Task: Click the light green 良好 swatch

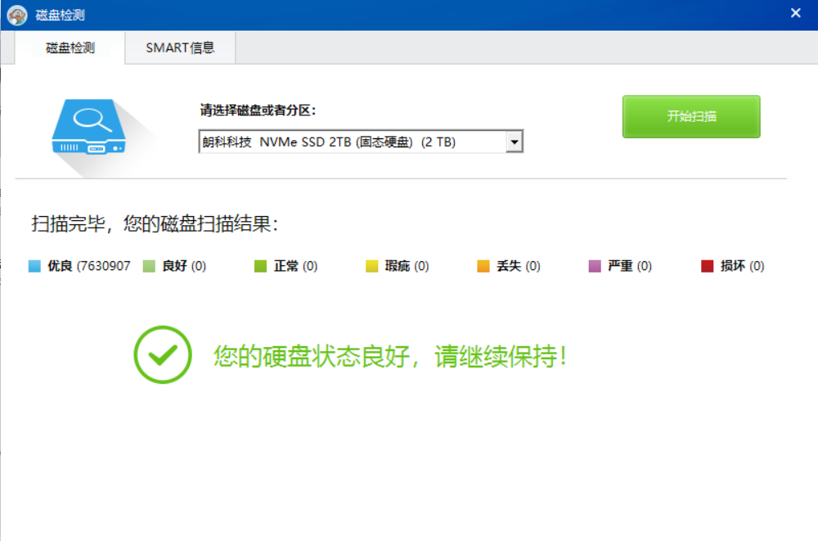Action: tap(149, 266)
